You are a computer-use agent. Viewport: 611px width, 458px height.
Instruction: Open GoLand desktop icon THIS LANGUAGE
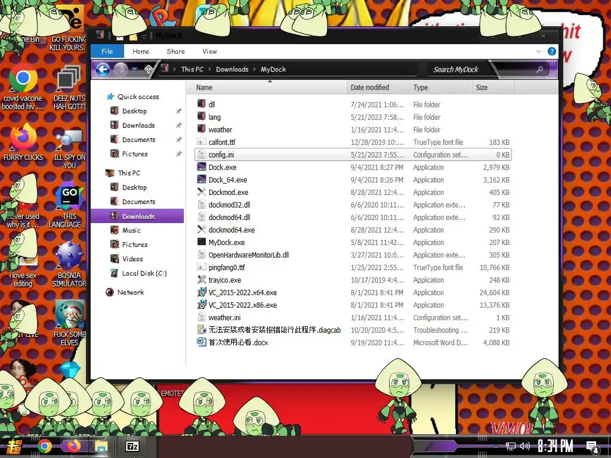69,196
